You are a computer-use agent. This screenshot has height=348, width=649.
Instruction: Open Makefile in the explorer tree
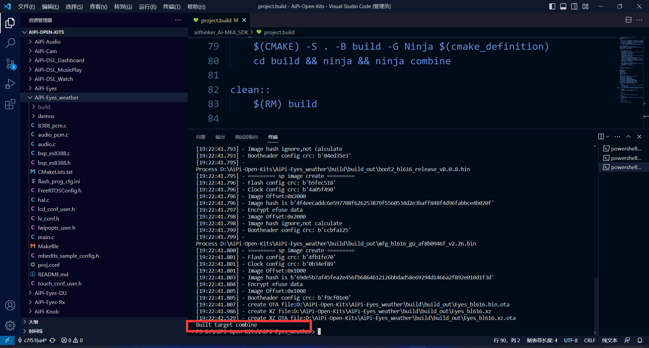(x=104, y=246)
